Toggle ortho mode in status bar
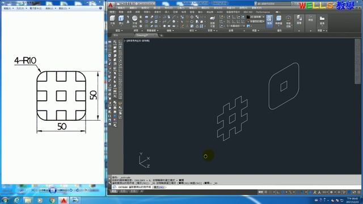The height and width of the screenshot is (204, 363). [x=278, y=192]
